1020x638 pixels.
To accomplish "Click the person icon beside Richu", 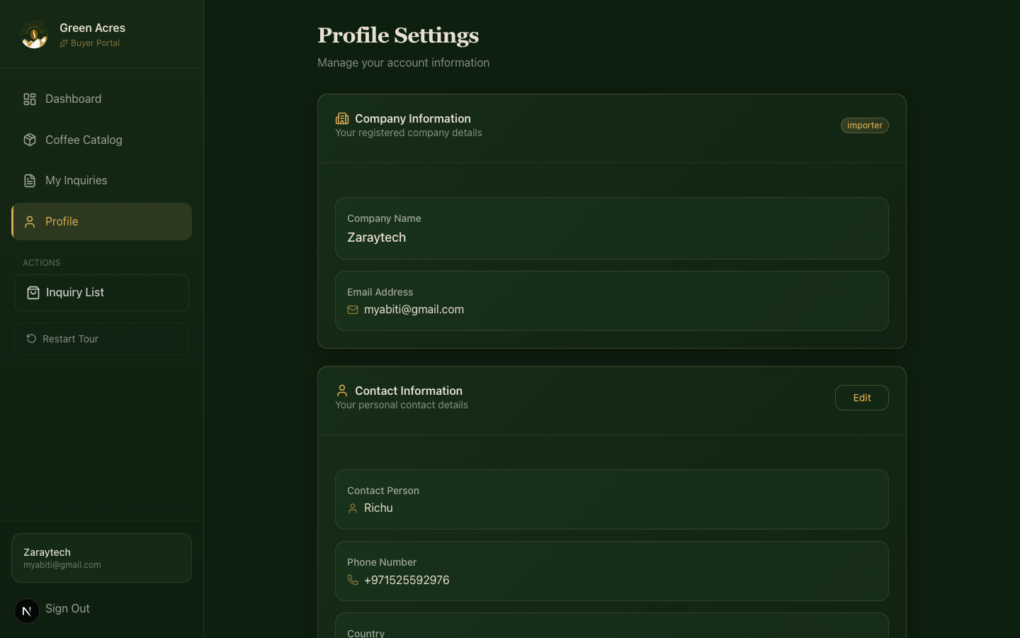I will coord(353,508).
